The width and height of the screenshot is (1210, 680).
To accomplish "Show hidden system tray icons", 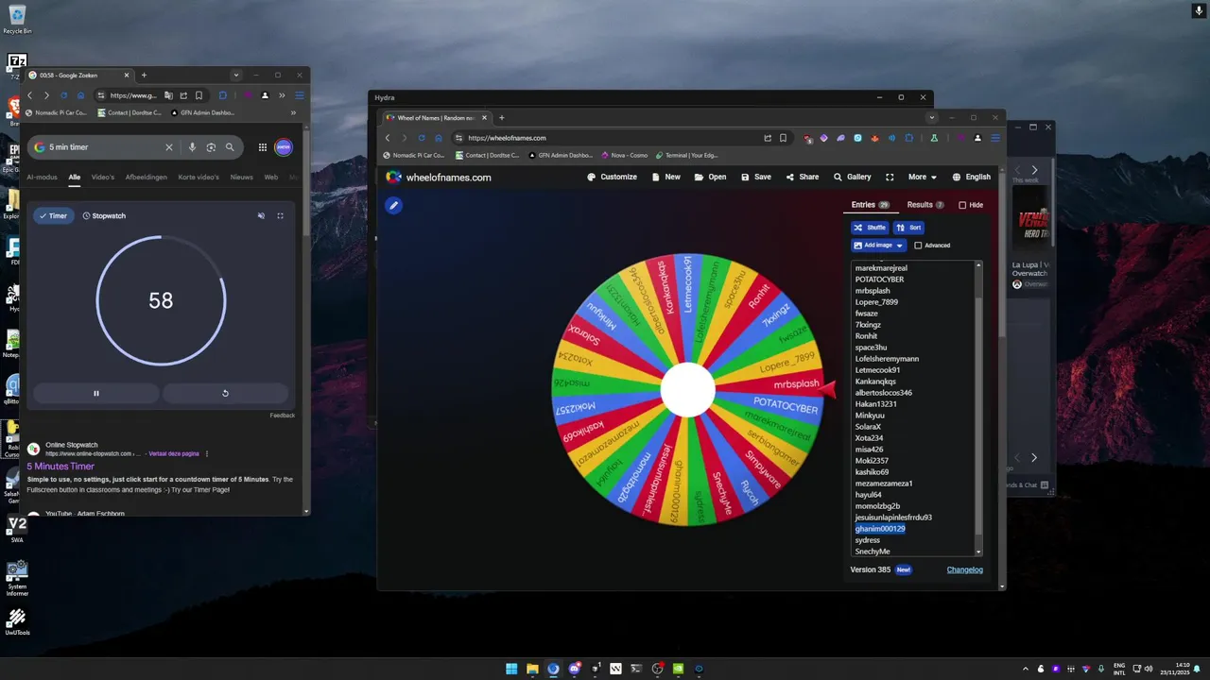I will pos(1028,669).
